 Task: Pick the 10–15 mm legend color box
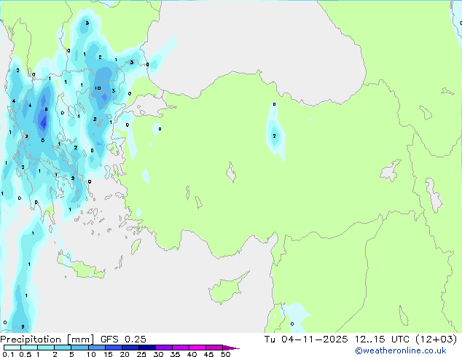pyautogui.click(x=96, y=348)
